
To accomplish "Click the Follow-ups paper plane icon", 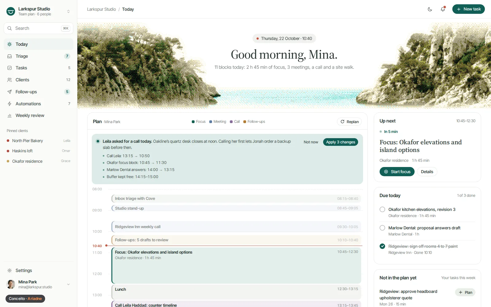I will [10, 92].
